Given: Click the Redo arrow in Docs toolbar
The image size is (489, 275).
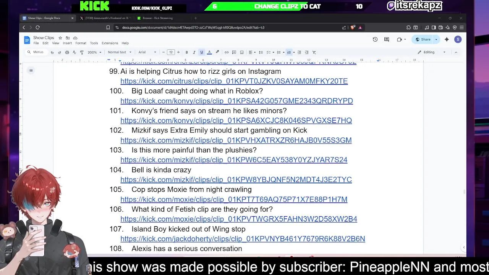Looking at the screenshot, I should point(60,52).
